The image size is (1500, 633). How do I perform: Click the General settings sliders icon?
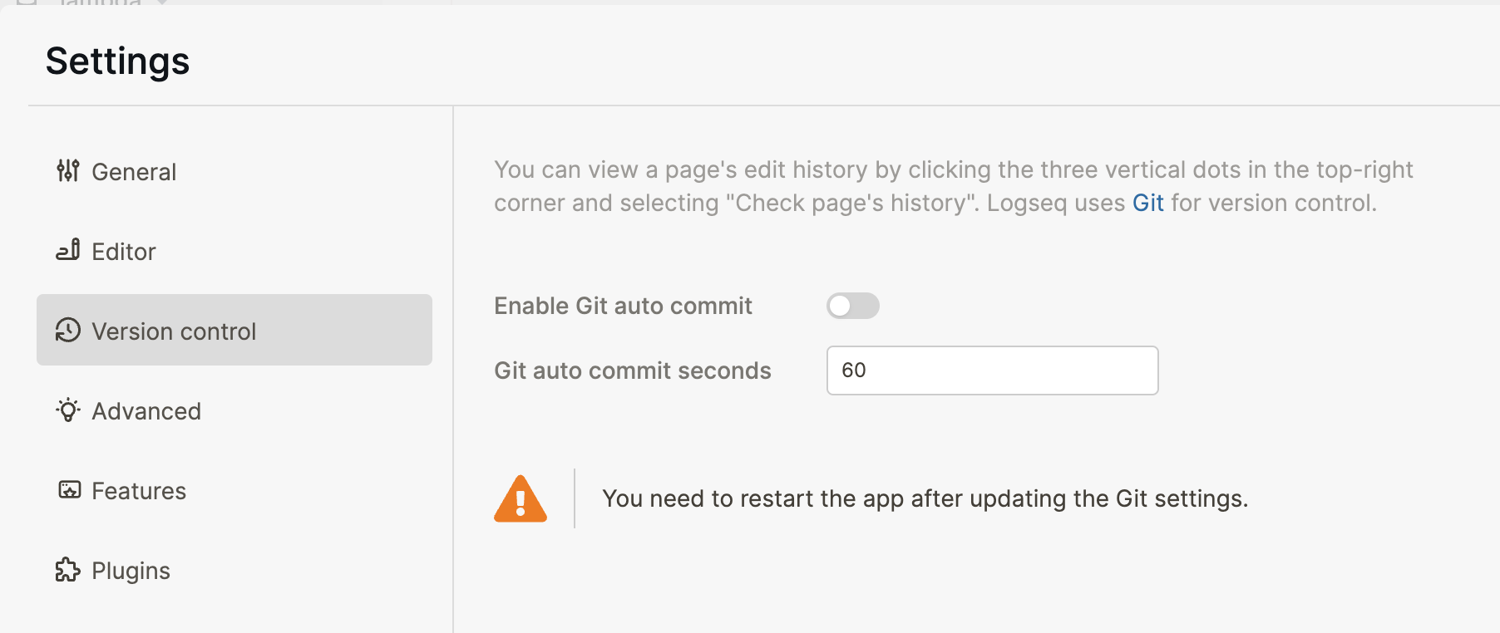pos(68,171)
